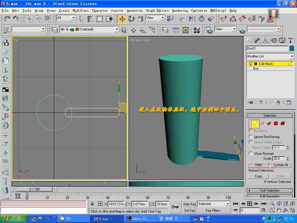
Task: Open reference coordinate View dropdown
Action: tap(155, 18)
